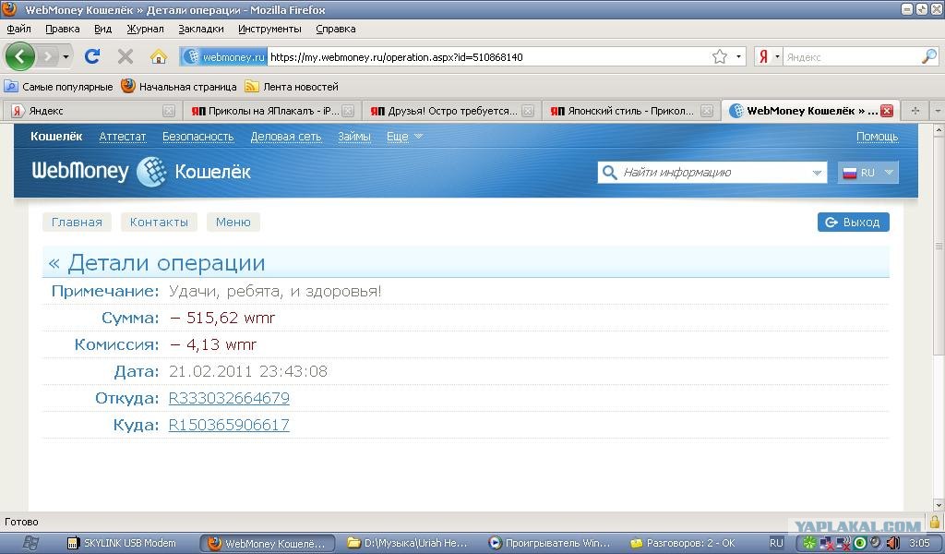Open the list all tabs dropdown

(x=938, y=111)
